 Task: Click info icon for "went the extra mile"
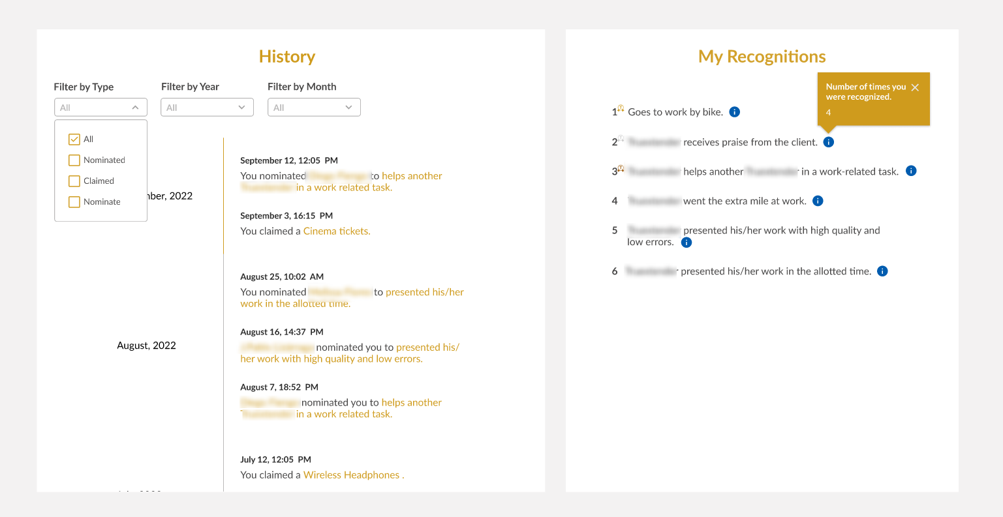pyautogui.click(x=818, y=201)
